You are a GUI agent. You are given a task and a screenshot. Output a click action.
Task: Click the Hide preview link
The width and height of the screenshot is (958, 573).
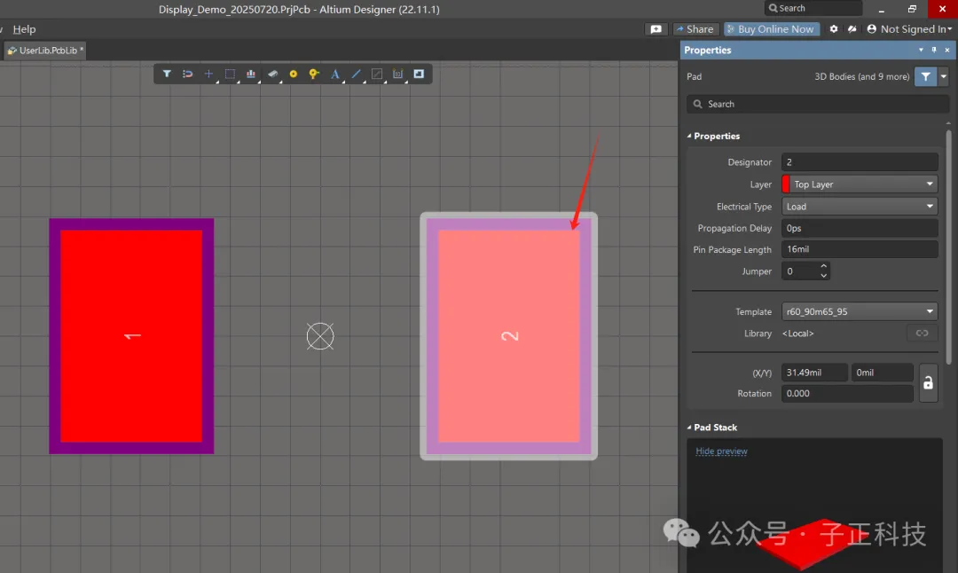click(721, 451)
